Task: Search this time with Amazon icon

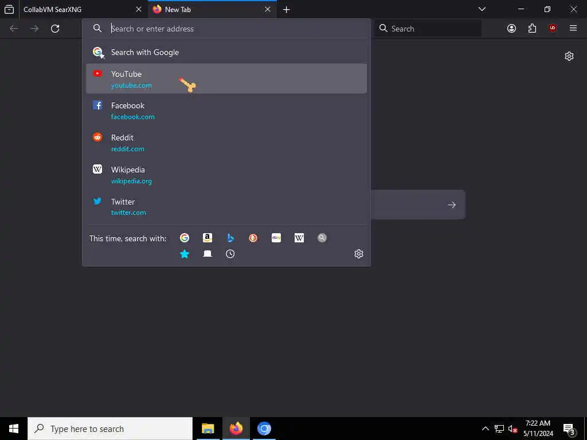Action: pyautogui.click(x=208, y=238)
